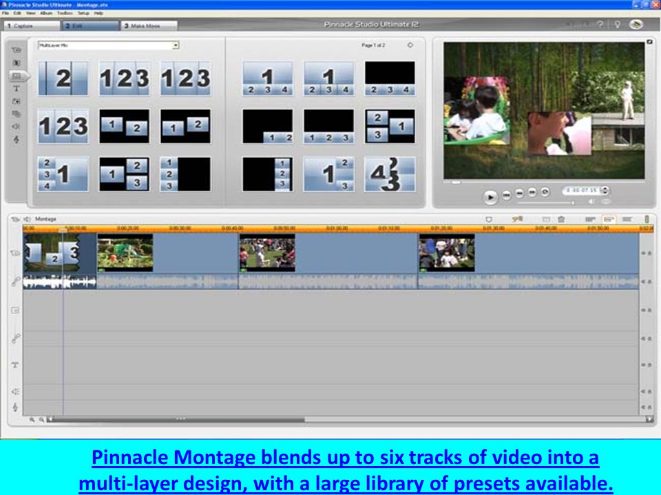Click the trash can delete clip icon
Screen dimensions: 661x495
(561, 219)
